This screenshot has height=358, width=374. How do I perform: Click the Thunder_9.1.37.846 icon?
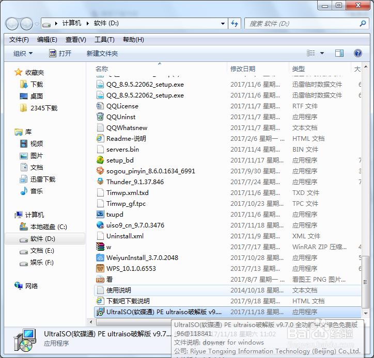coord(100,182)
